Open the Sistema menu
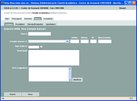Screen dimensions: 137x101 pyautogui.click(x=63, y=13)
